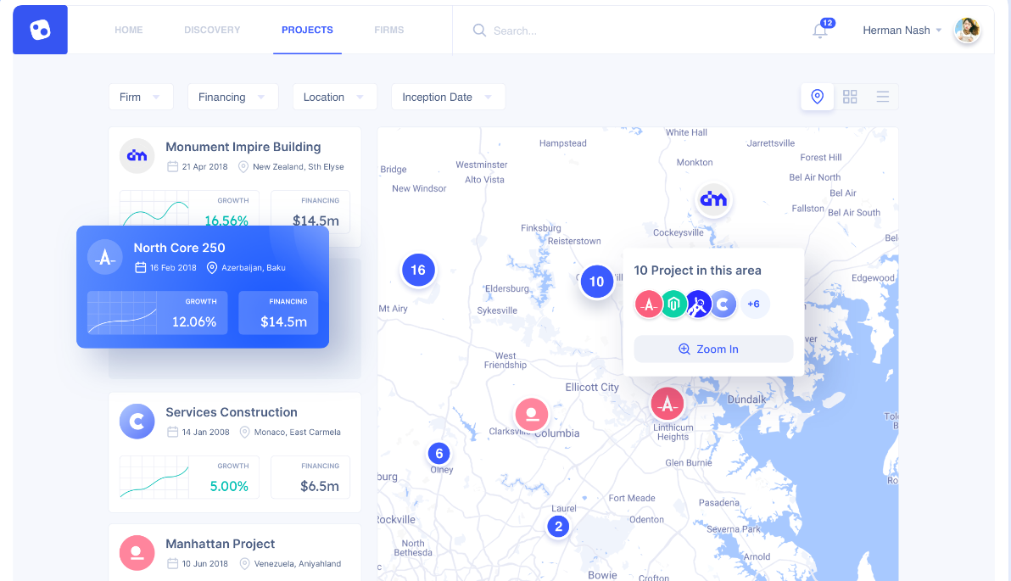Click the 12.06% growth value

click(194, 321)
